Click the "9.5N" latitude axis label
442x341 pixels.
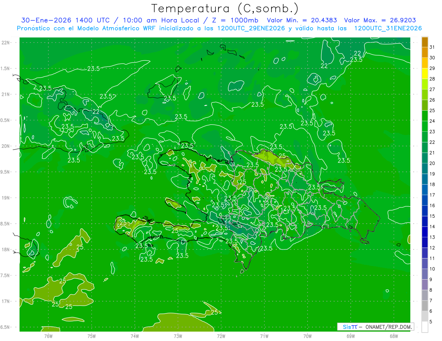click(6, 172)
